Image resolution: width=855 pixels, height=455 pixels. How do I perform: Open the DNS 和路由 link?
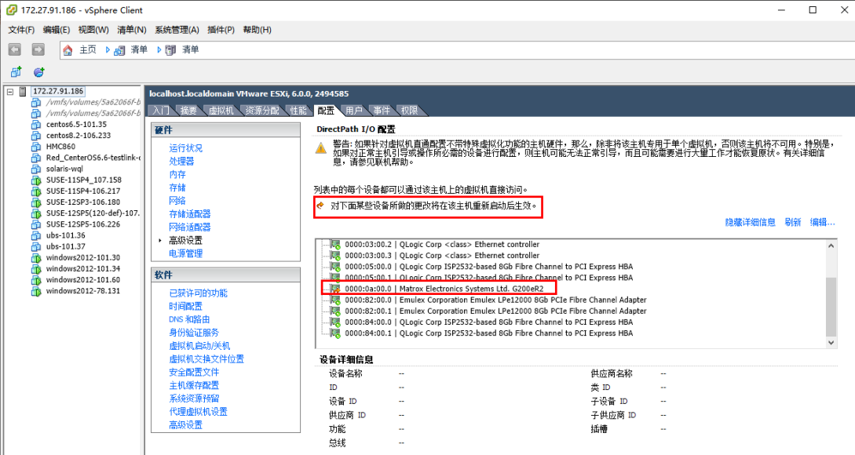click(x=189, y=319)
